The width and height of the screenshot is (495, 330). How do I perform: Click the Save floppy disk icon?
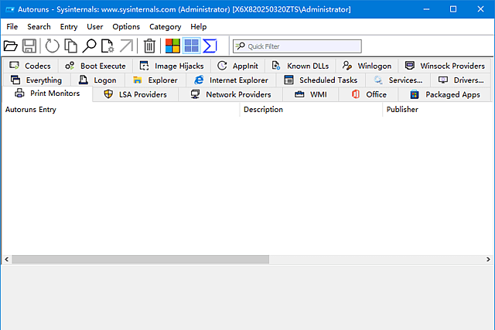tap(29, 46)
